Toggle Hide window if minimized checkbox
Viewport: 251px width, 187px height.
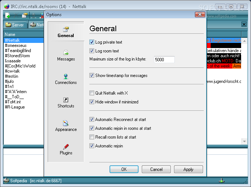click(92, 102)
